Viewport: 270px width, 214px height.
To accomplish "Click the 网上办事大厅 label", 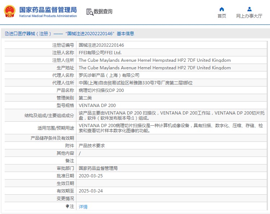I will (x=249, y=16).
